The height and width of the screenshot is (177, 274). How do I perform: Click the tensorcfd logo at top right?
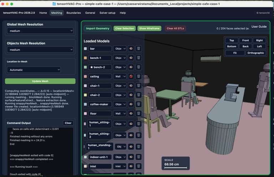[x=263, y=13]
